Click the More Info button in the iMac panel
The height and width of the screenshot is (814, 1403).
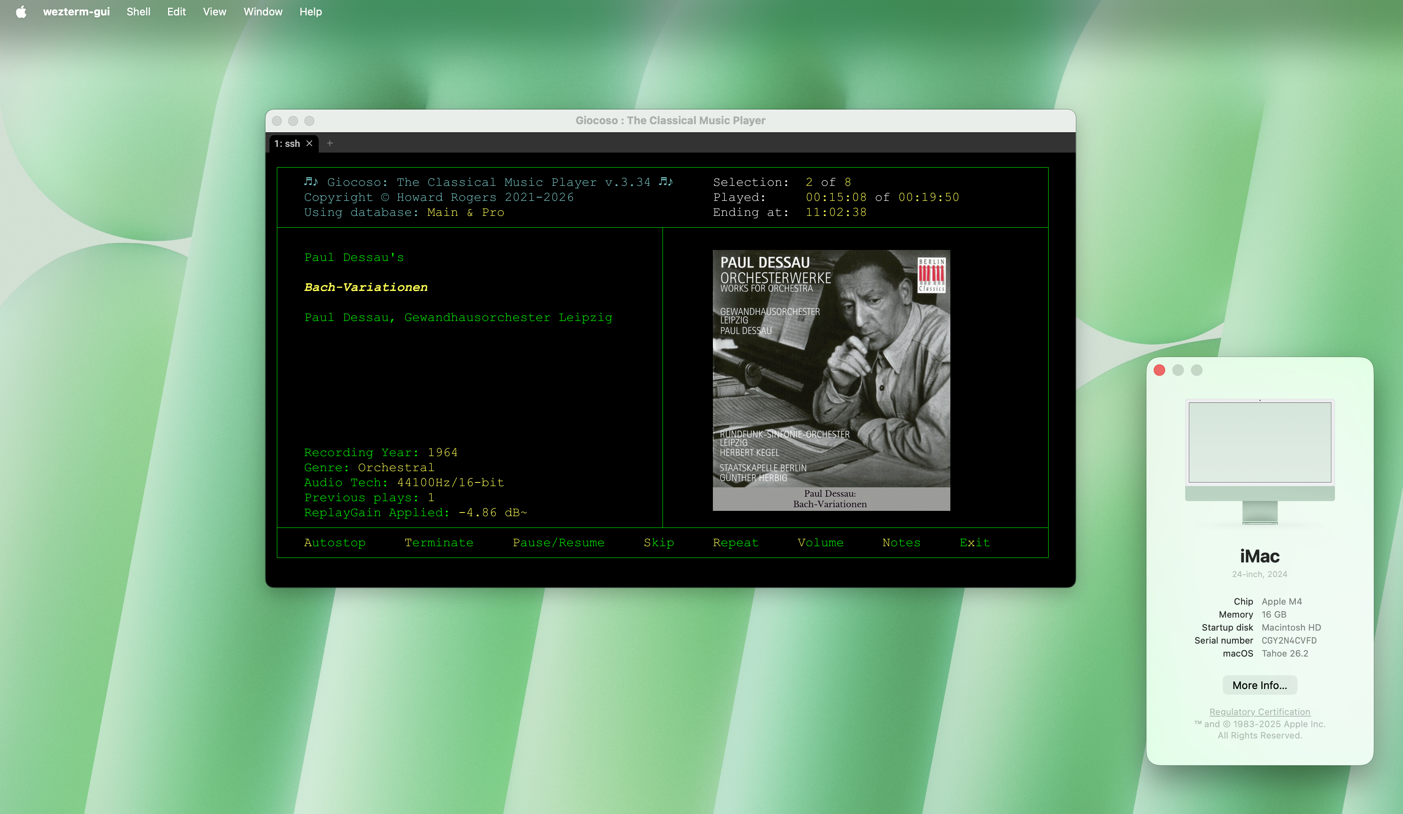tap(1260, 685)
